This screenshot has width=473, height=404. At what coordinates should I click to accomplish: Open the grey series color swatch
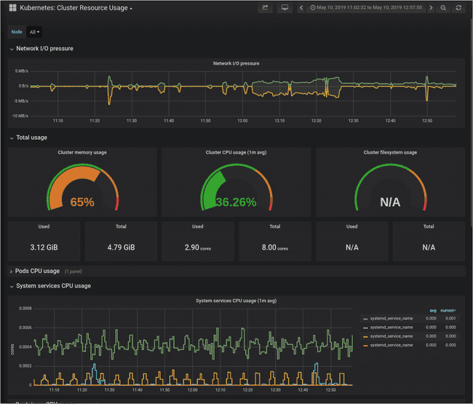click(x=365, y=319)
